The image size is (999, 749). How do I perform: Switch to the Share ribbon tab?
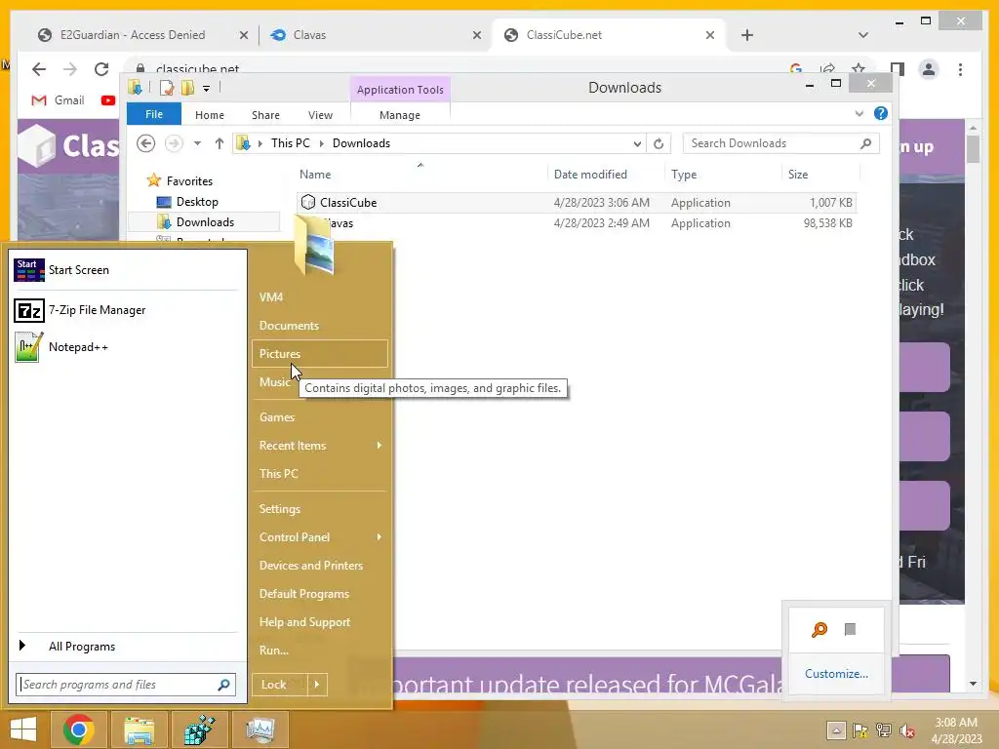265,115
